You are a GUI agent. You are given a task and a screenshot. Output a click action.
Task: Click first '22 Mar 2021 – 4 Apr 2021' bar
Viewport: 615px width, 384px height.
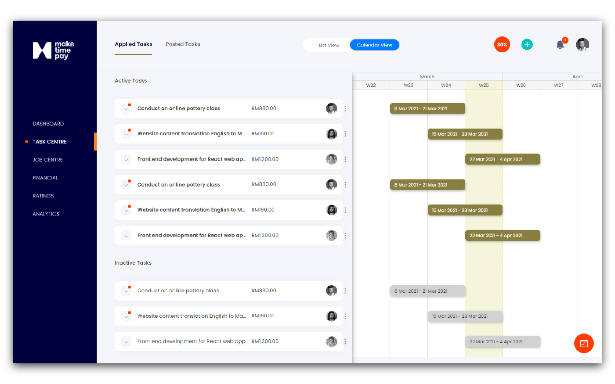(502, 159)
